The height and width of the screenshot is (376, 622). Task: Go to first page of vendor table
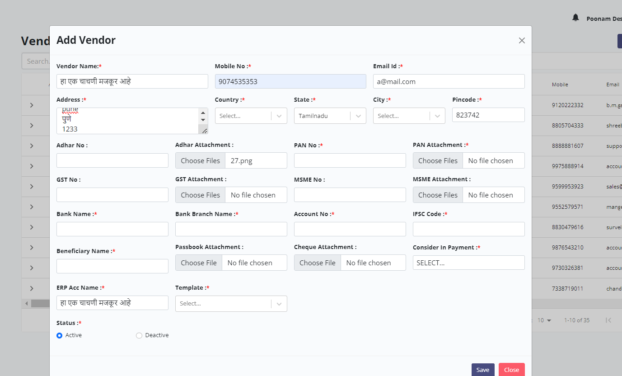(608, 320)
